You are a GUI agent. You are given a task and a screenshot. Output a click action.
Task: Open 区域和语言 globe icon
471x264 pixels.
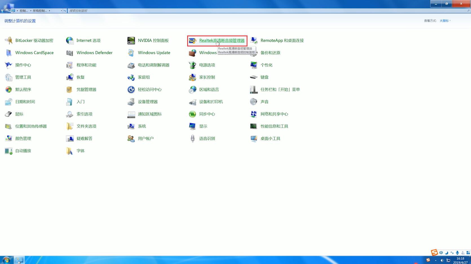(193, 90)
